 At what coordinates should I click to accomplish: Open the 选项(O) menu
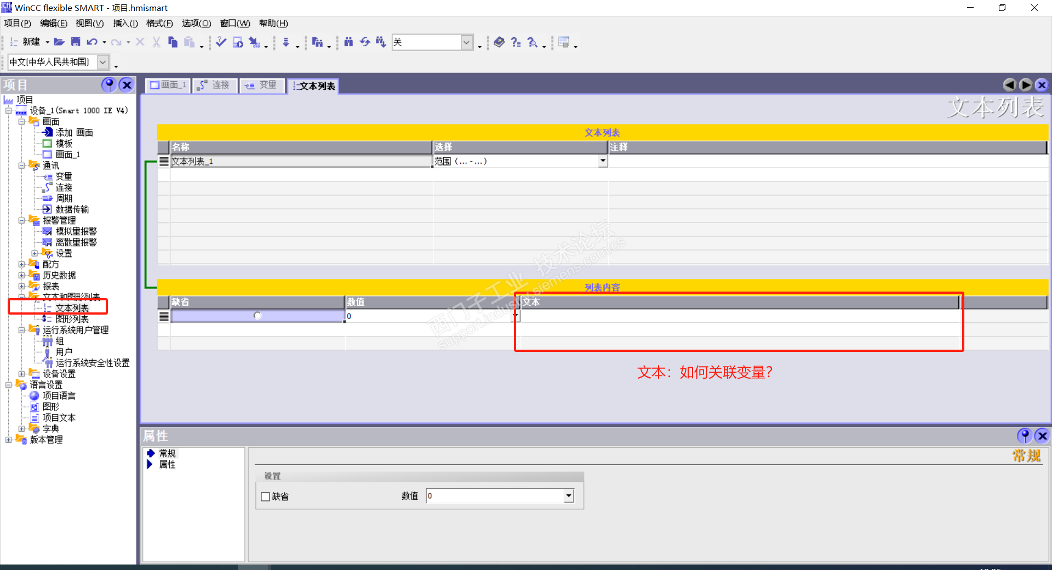point(196,23)
